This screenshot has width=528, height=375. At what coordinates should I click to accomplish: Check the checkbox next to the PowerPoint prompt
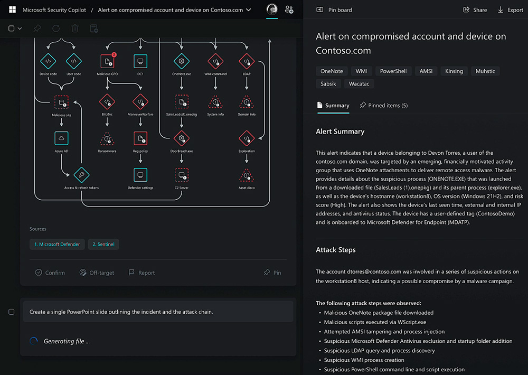click(x=11, y=312)
